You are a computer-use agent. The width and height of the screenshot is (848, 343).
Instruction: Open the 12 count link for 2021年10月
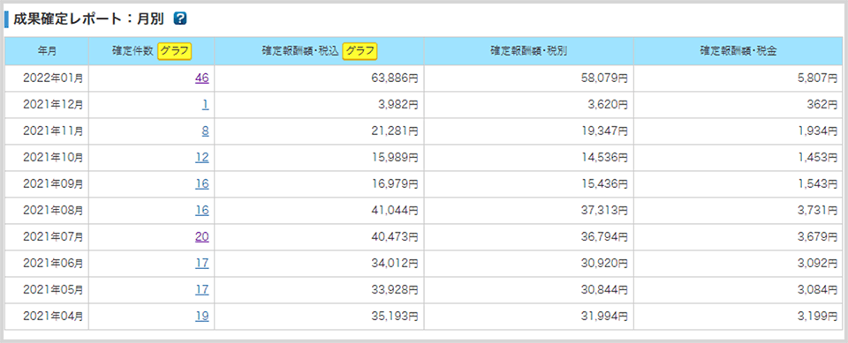pos(201,158)
